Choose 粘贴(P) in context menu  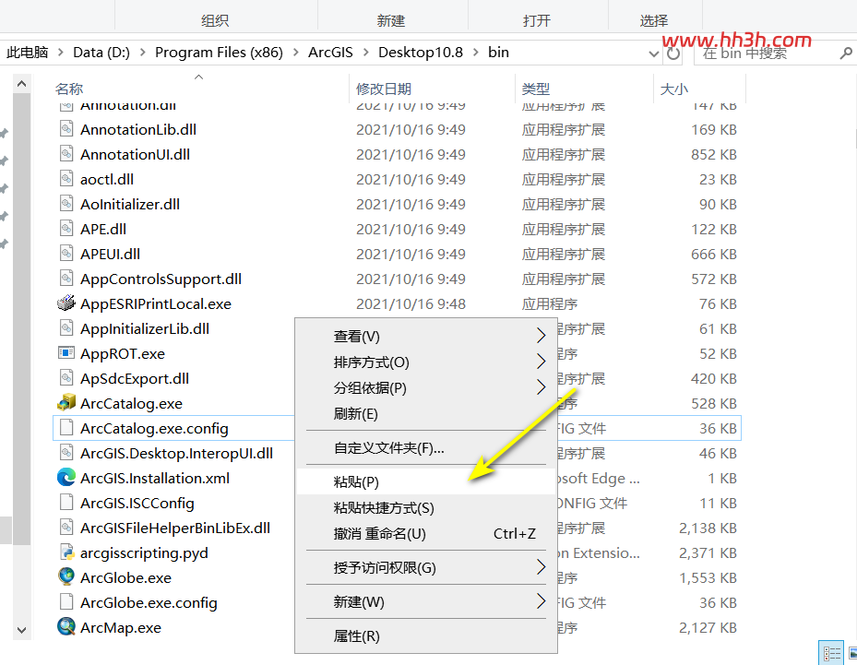(x=426, y=482)
